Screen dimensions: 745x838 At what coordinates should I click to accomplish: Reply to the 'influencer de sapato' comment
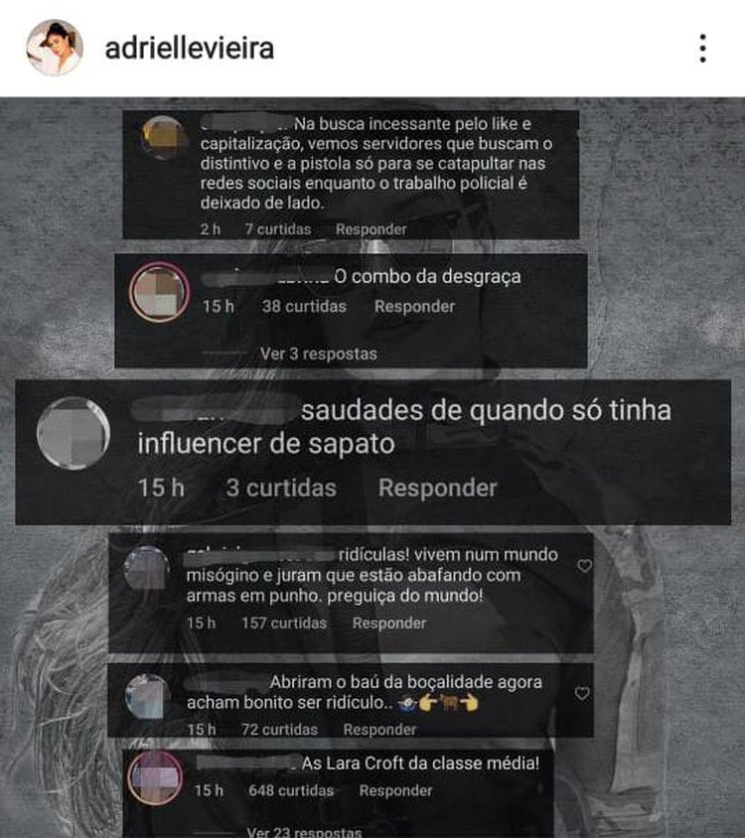click(437, 488)
